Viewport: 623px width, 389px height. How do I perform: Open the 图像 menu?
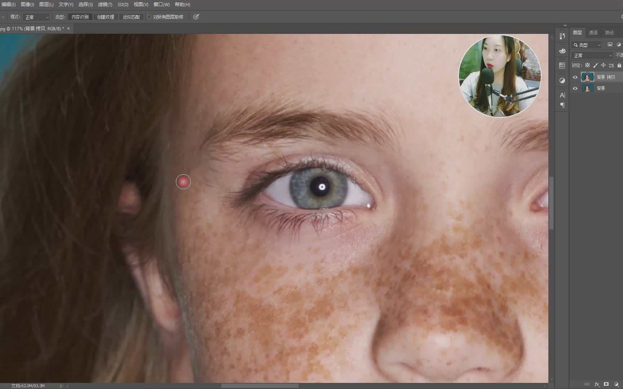[x=27, y=4]
